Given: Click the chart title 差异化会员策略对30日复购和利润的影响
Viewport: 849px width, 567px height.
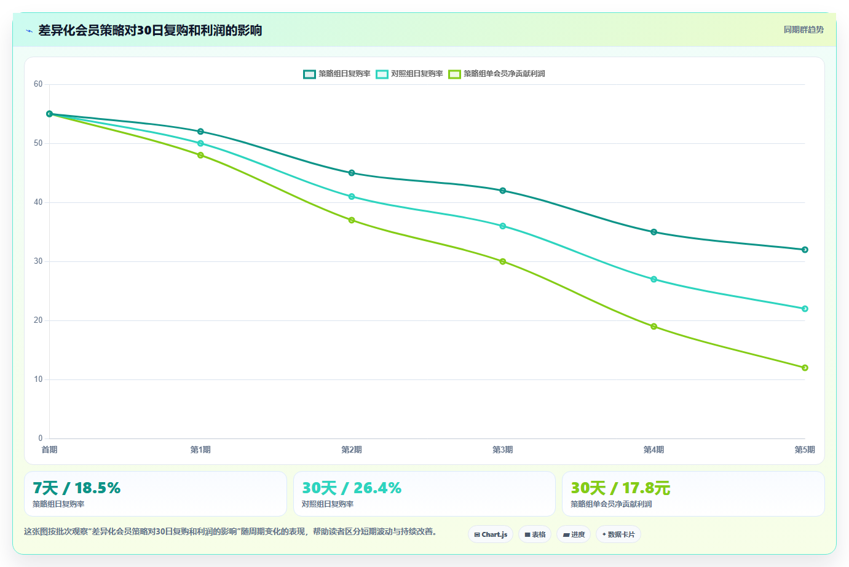Looking at the screenshot, I should coord(150,30).
